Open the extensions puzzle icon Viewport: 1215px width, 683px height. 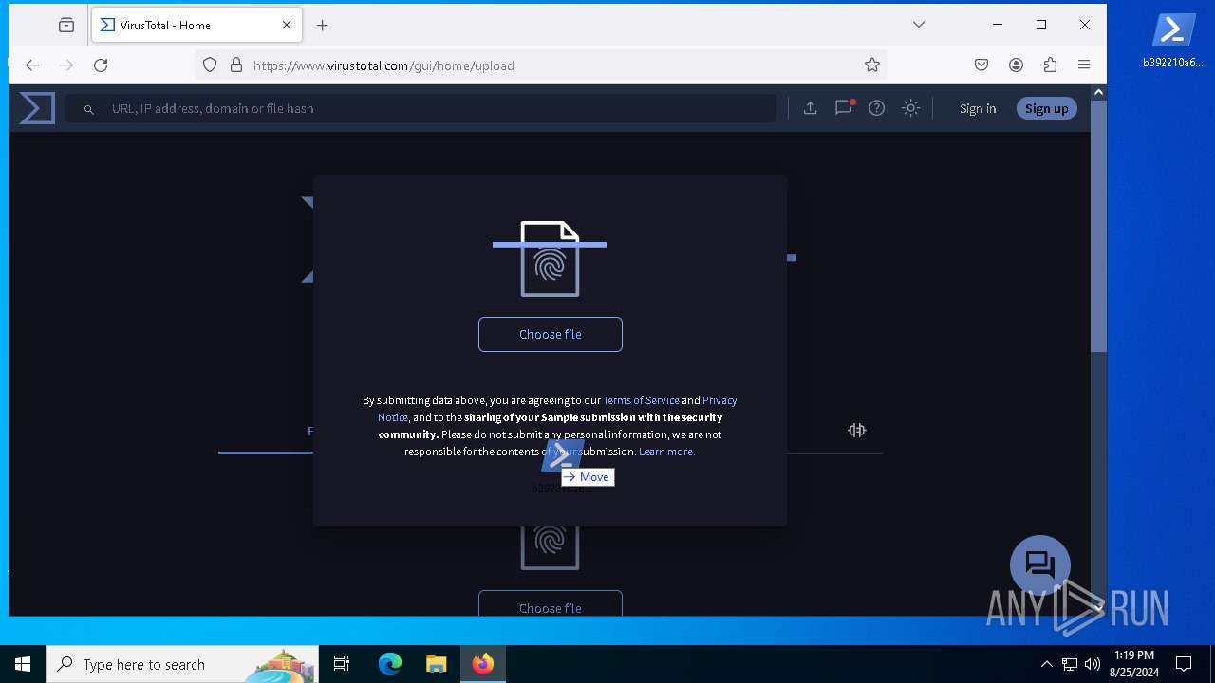click(1050, 65)
